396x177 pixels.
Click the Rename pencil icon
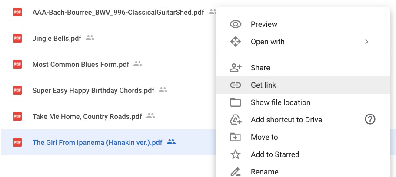click(235, 171)
